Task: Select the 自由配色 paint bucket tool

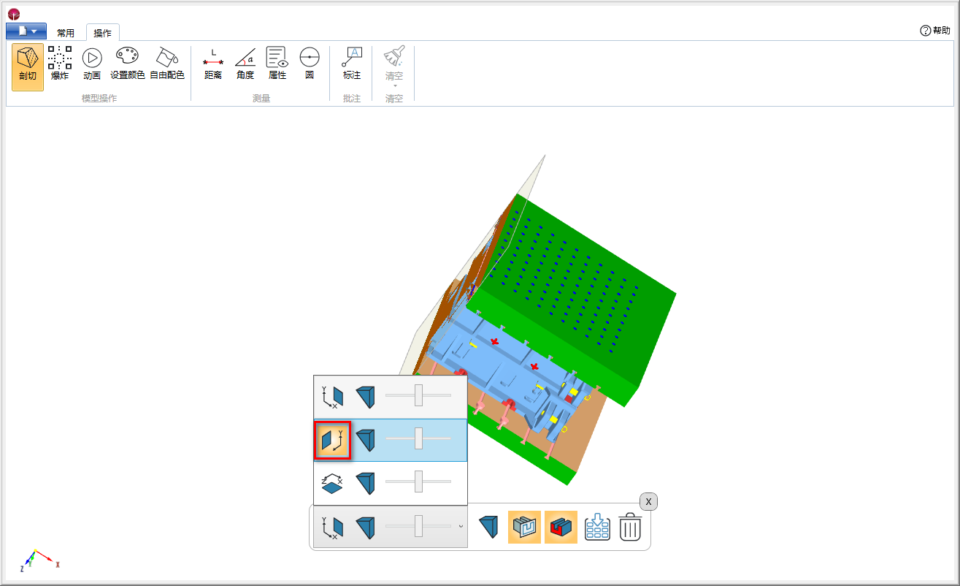Action: tap(167, 64)
